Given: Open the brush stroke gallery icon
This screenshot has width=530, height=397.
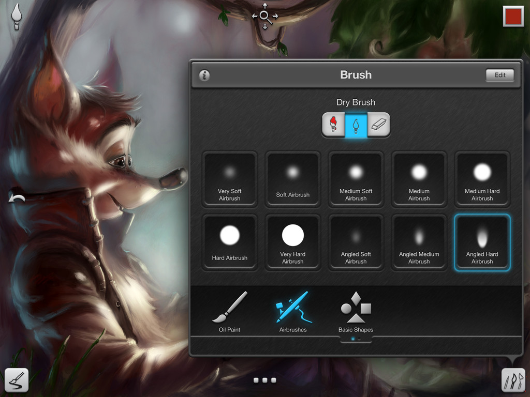Looking at the screenshot, I should pos(17,380).
